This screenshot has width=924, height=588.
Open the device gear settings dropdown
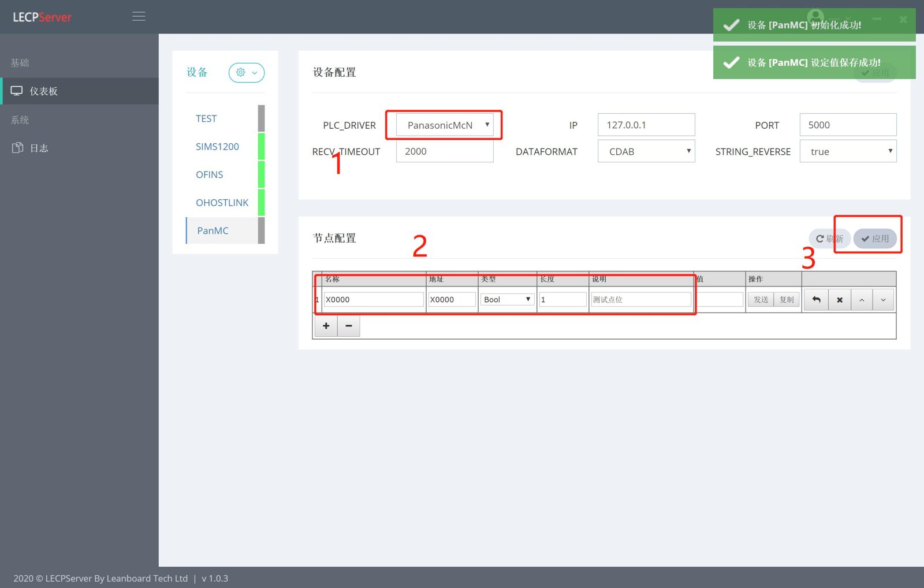pos(247,73)
